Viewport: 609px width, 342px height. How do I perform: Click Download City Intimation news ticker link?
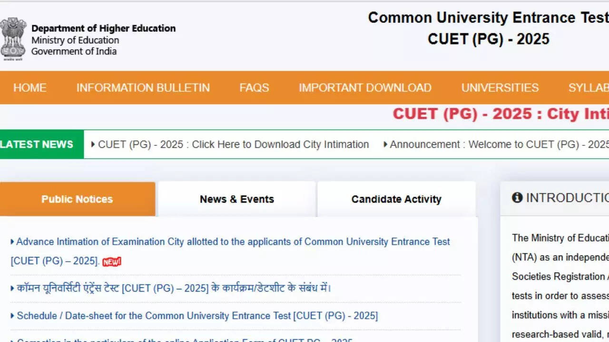233,144
